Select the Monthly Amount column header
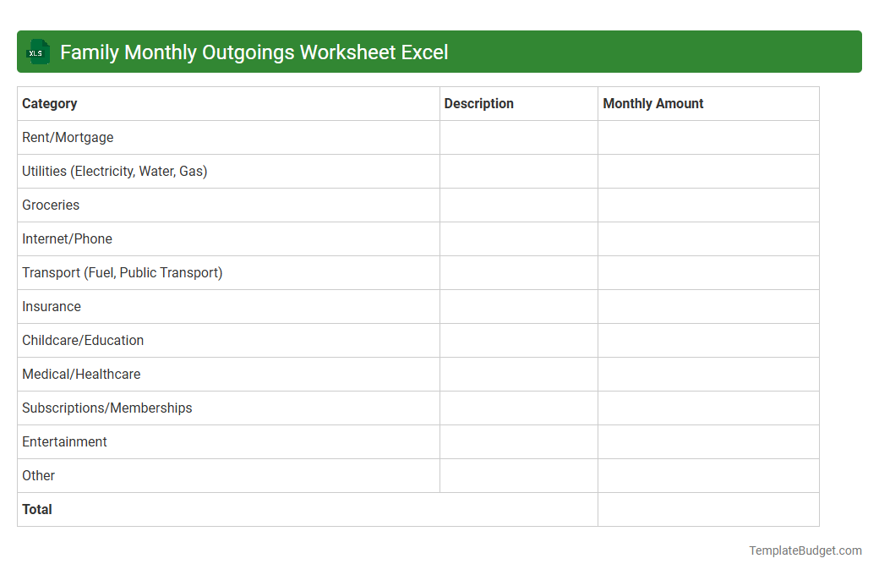This screenshot has width=879, height=575. (x=652, y=103)
